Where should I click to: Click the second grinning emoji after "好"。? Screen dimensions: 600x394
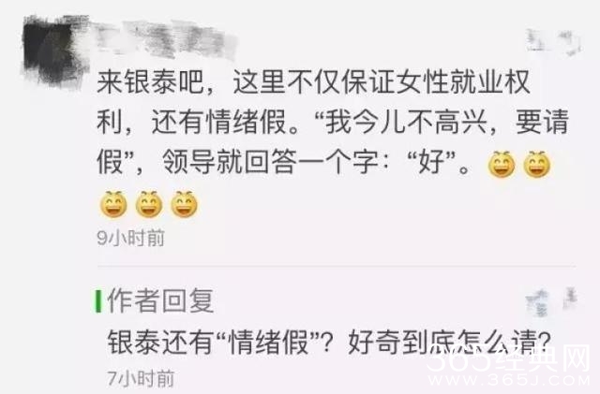[x=537, y=165]
